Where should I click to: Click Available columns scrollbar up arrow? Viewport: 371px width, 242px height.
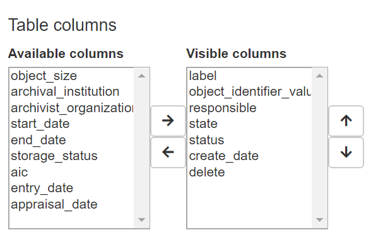(x=141, y=76)
